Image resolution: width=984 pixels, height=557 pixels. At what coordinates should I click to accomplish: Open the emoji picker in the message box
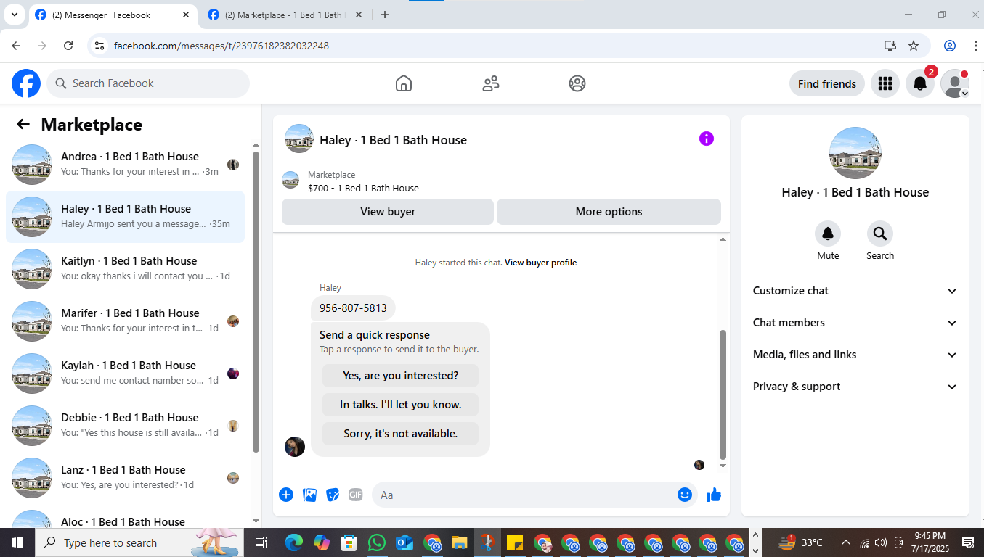tap(685, 495)
